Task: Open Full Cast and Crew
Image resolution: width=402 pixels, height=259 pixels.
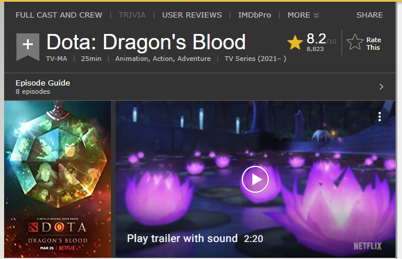Action: (x=59, y=15)
